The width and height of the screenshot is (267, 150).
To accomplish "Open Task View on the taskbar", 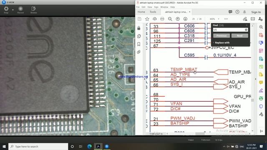I will pos(81,146).
